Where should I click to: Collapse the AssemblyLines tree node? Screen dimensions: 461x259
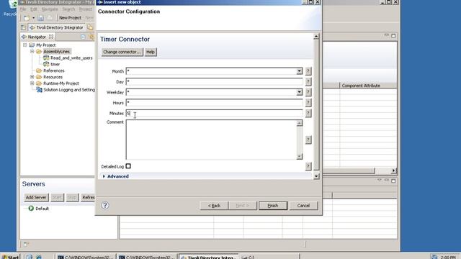(x=32, y=51)
